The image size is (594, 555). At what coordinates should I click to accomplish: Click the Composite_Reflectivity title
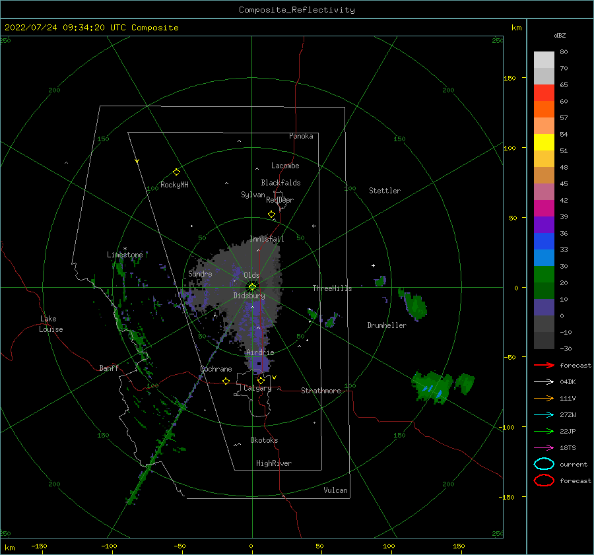[x=297, y=10]
